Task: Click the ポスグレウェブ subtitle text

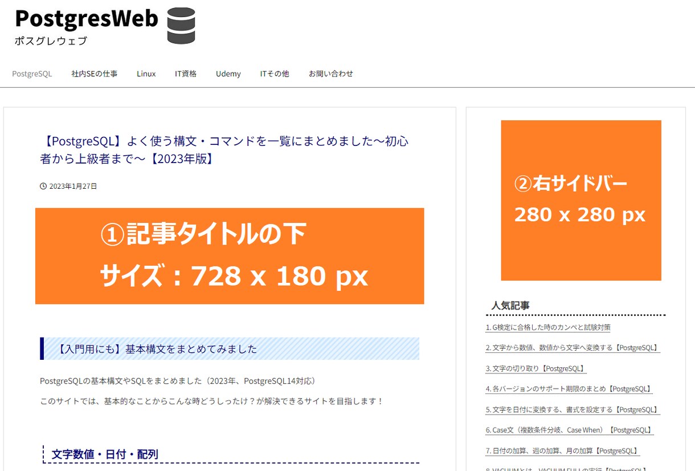Action: click(x=51, y=41)
